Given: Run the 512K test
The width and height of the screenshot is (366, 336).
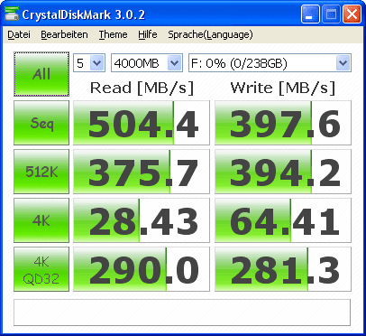Looking at the screenshot, I should (41, 172).
